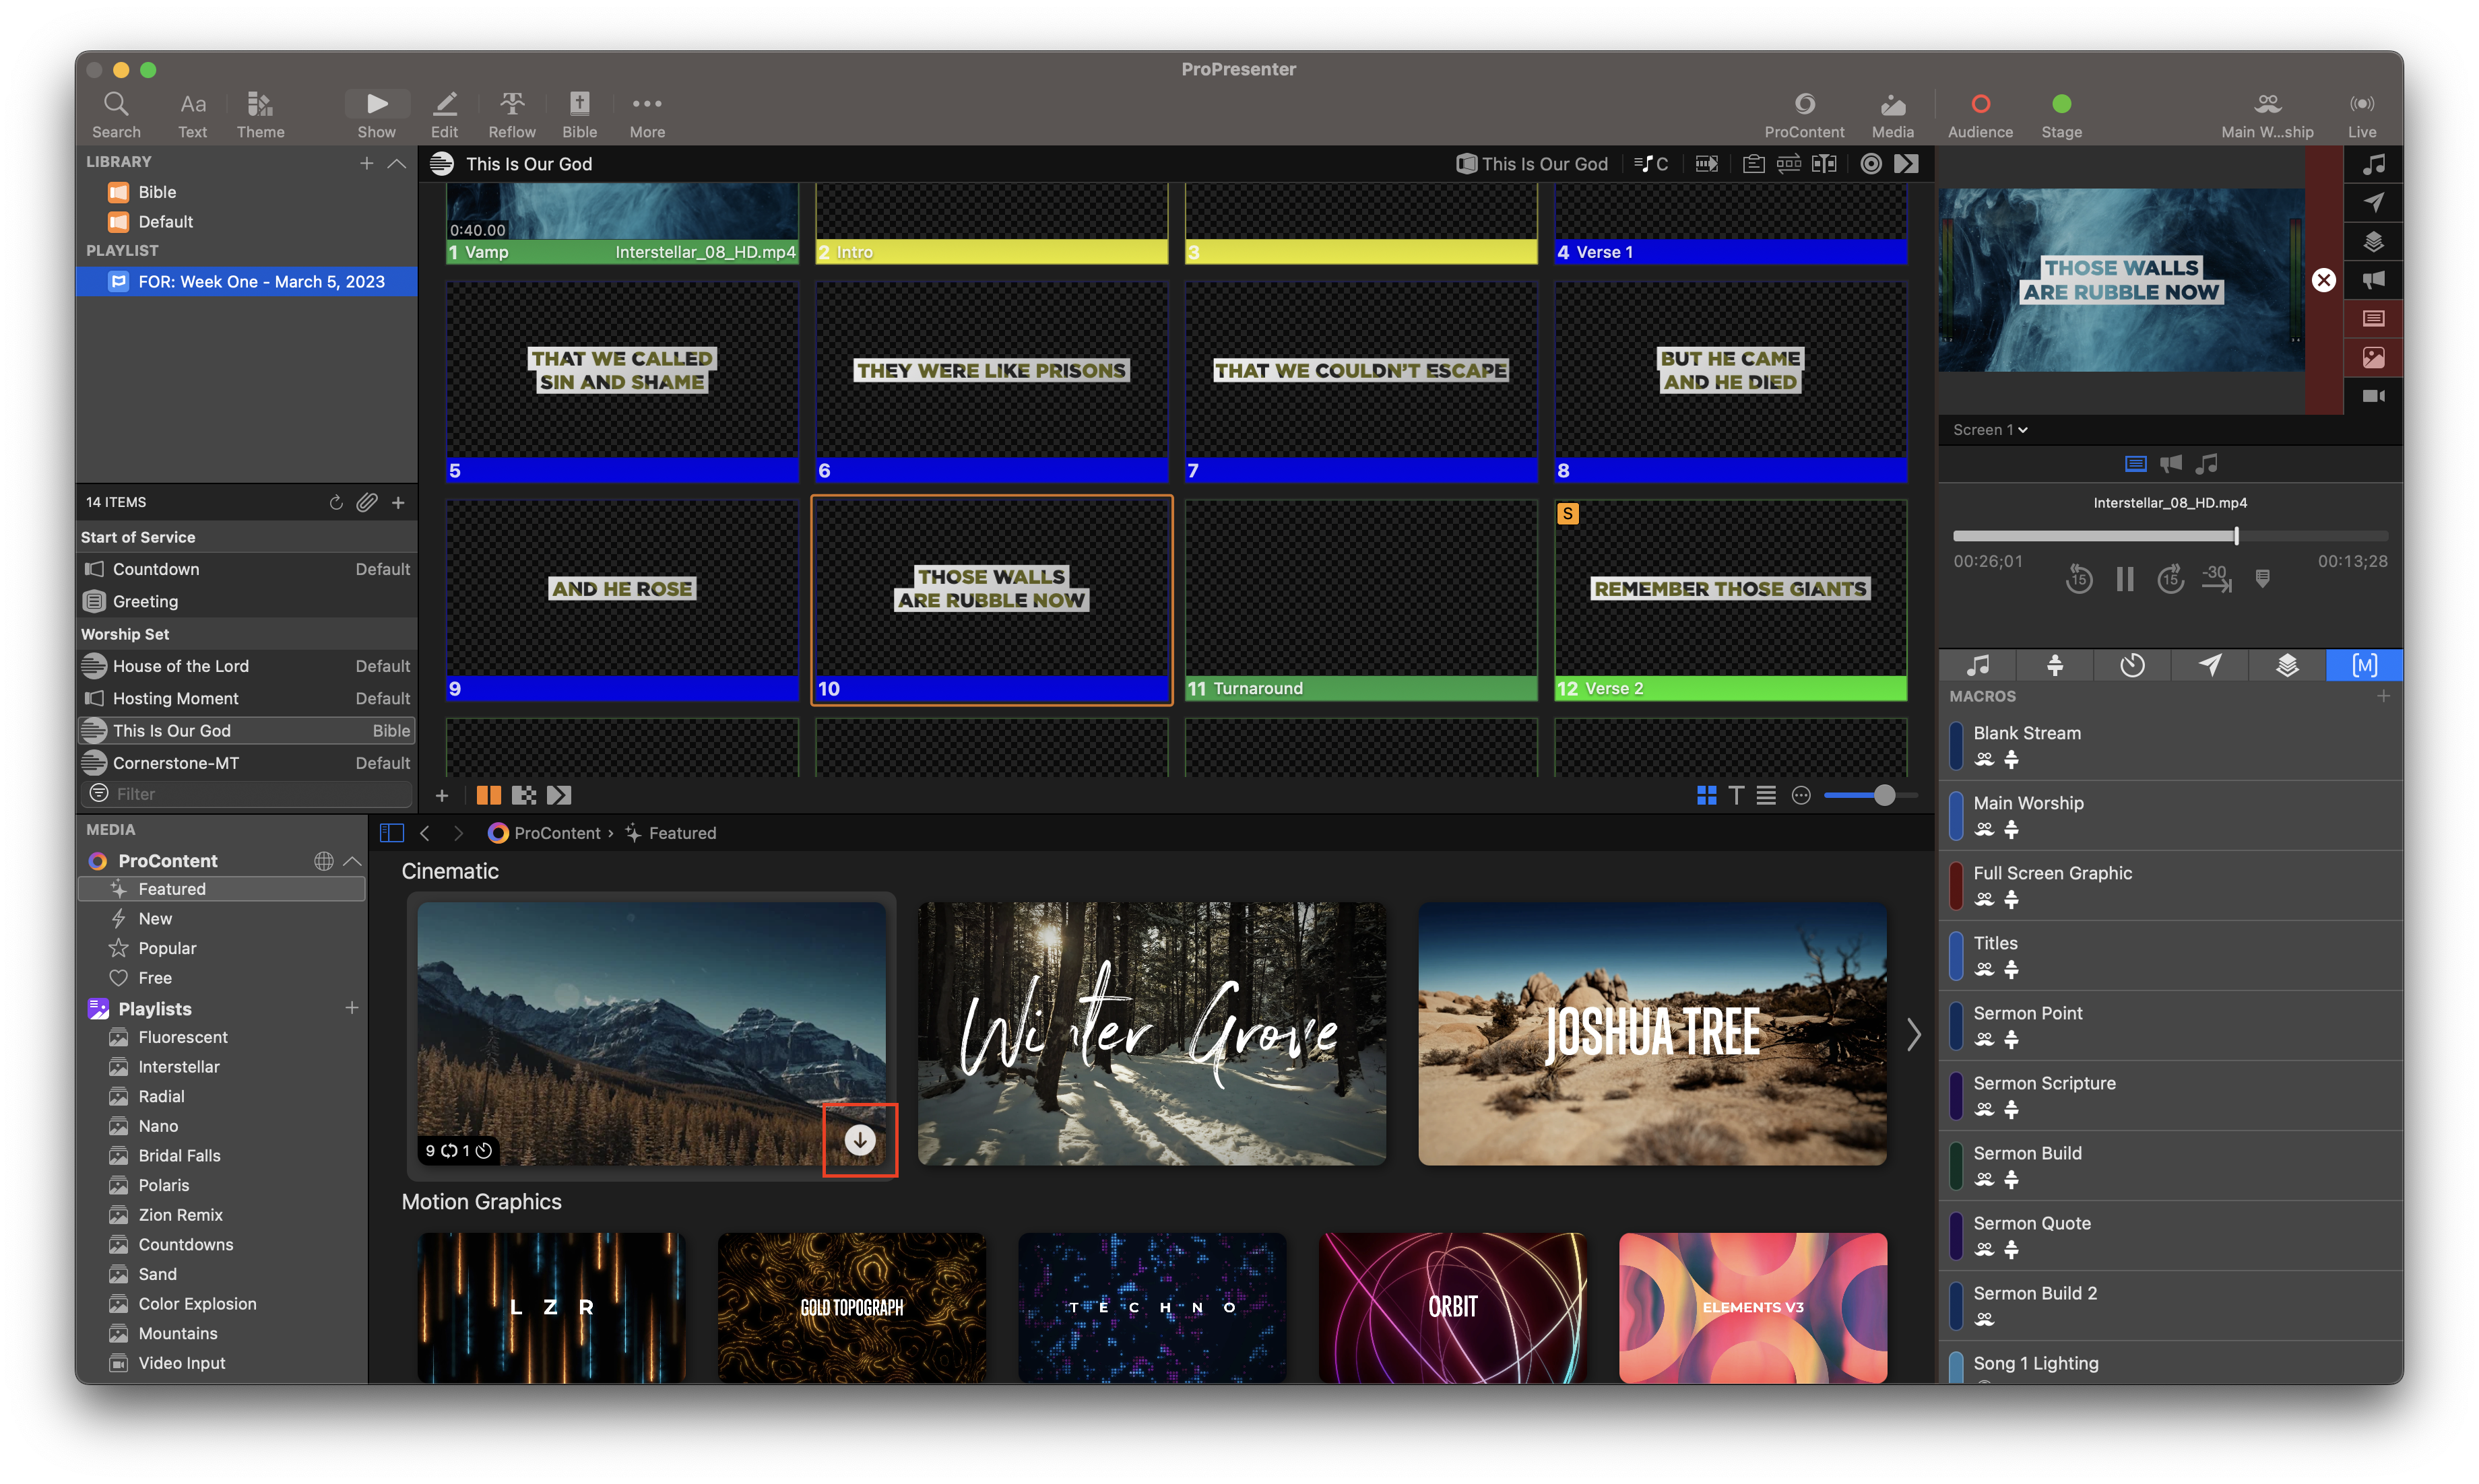The image size is (2479, 1484).
Task: Select the Cornerstone-MT presentation
Action: tap(246, 763)
